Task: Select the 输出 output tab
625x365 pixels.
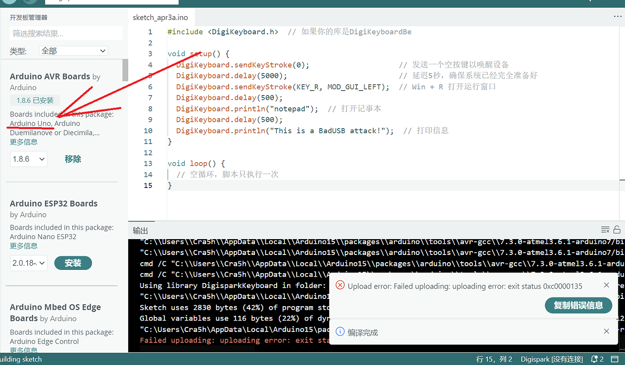Action: coord(140,230)
